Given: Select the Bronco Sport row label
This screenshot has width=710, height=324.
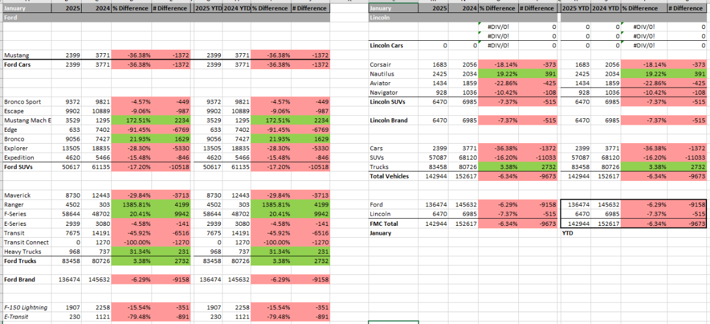Looking at the screenshot, I should (x=22, y=102).
